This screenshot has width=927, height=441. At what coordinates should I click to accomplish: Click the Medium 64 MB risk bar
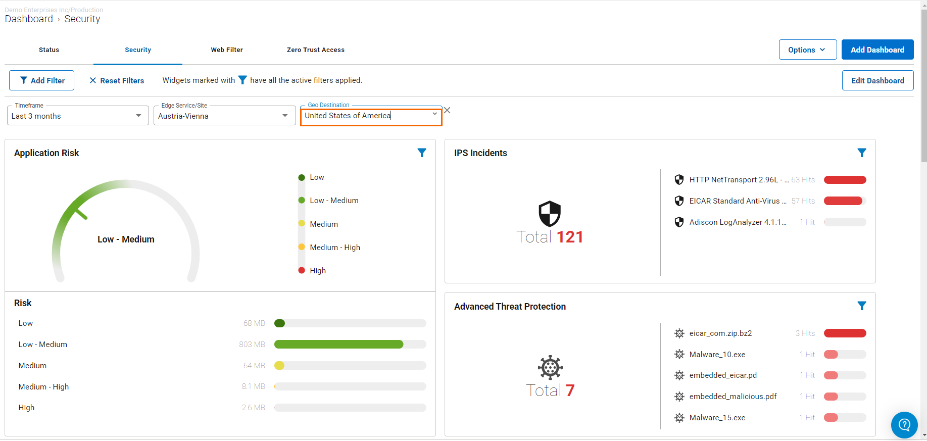point(350,365)
